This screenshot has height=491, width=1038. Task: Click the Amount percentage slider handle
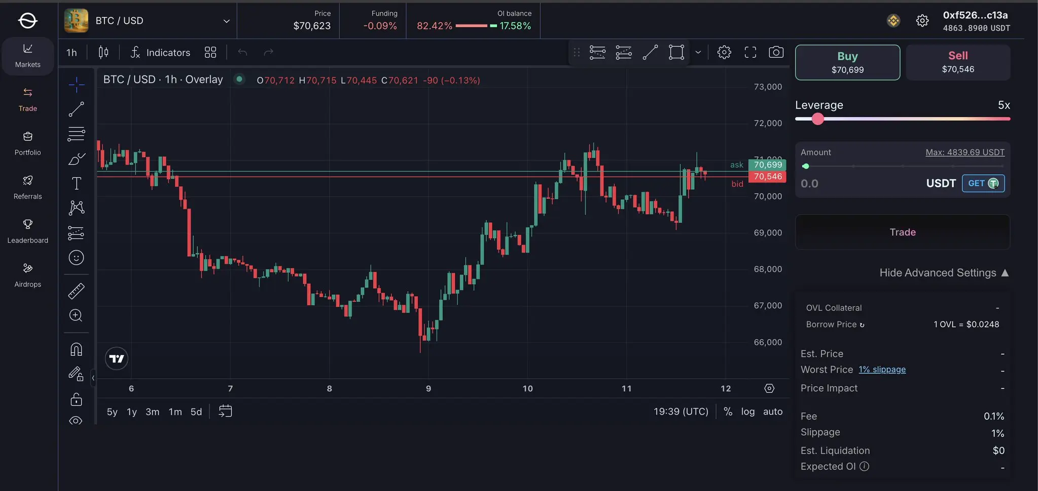click(806, 166)
